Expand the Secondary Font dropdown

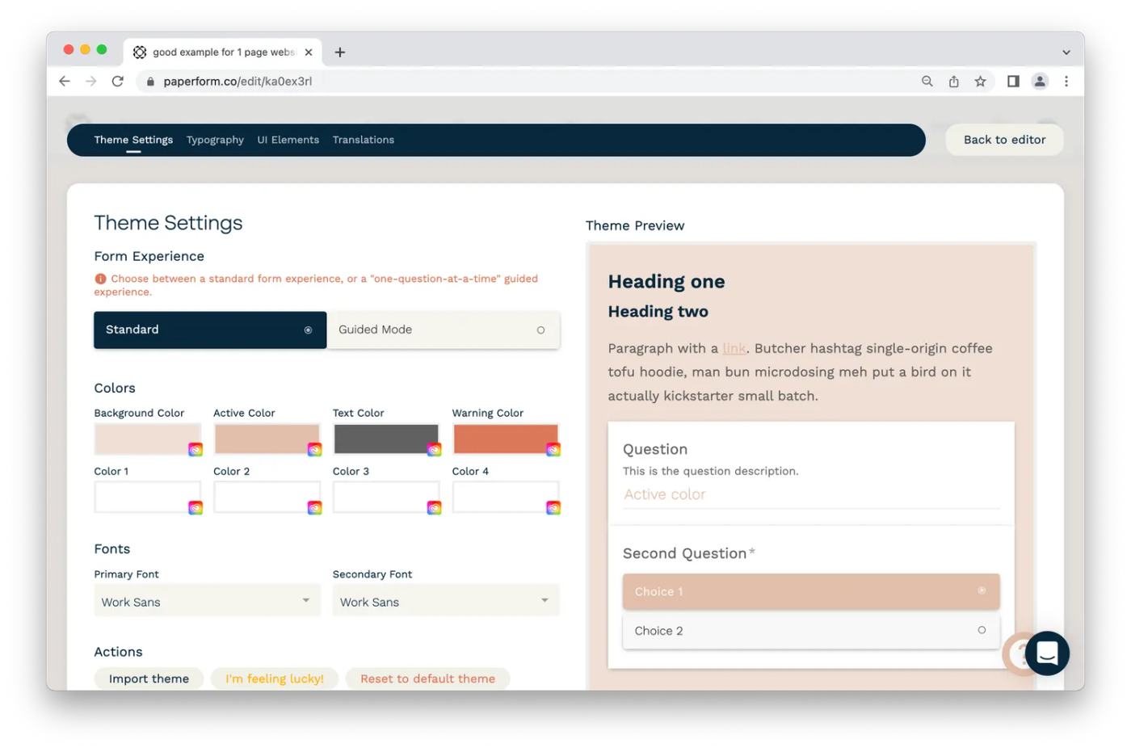(445, 602)
